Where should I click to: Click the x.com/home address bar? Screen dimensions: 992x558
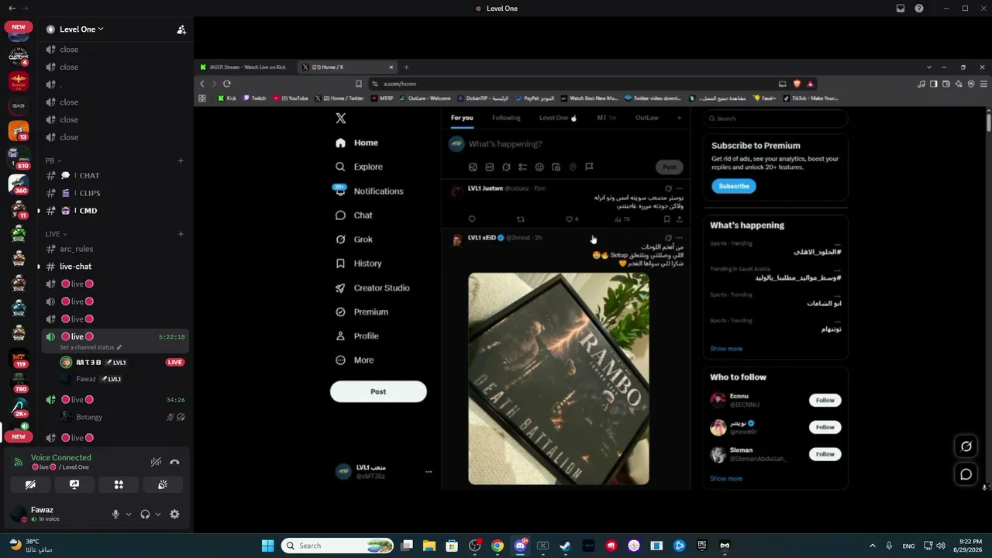click(573, 84)
